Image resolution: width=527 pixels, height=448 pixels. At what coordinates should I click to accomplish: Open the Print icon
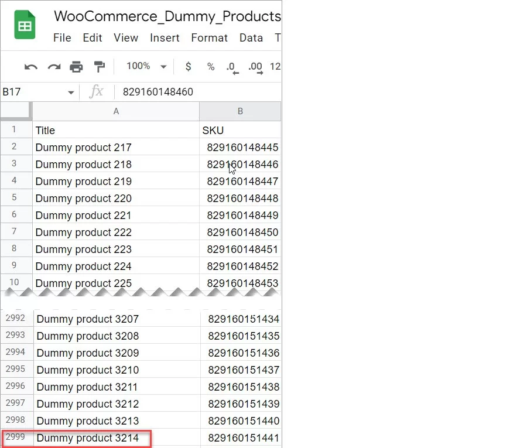[76, 67]
